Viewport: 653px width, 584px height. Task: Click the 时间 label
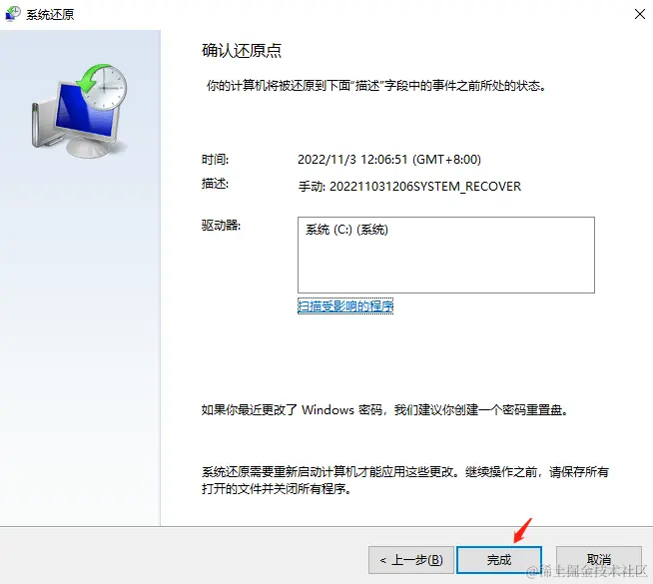point(215,160)
